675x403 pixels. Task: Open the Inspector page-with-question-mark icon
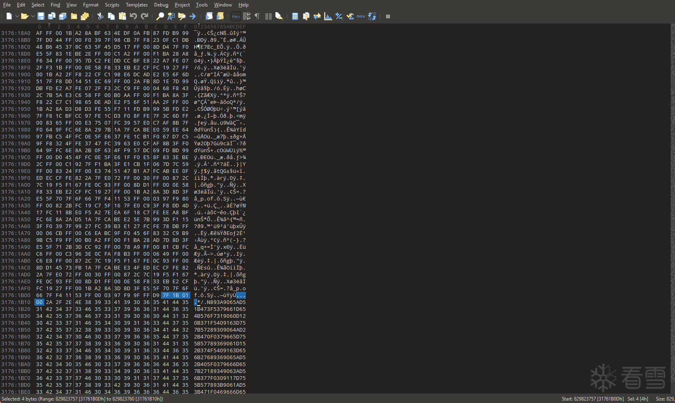point(306,16)
